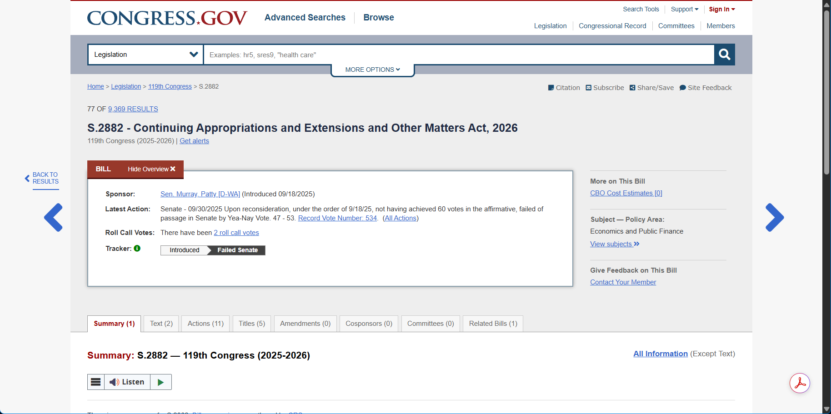Go to next result with right arrow

pos(774,217)
